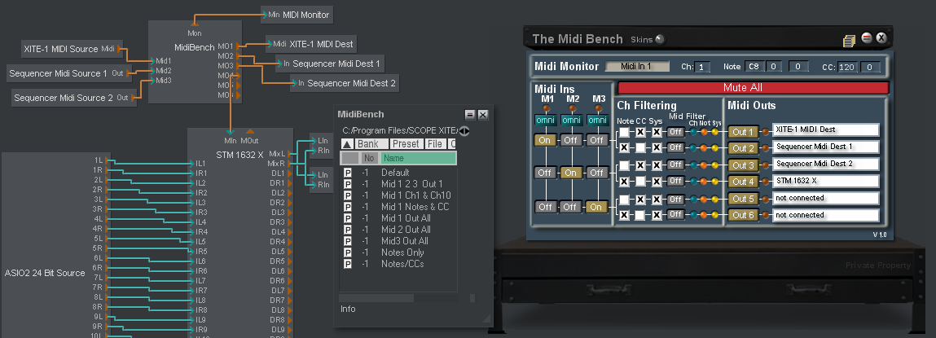The image size is (936, 338).
Task: Check the Note filter box for Out 1
Action: 624,132
